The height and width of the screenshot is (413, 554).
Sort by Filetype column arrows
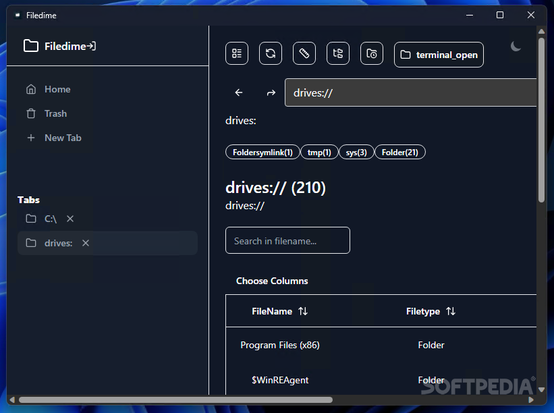point(451,311)
